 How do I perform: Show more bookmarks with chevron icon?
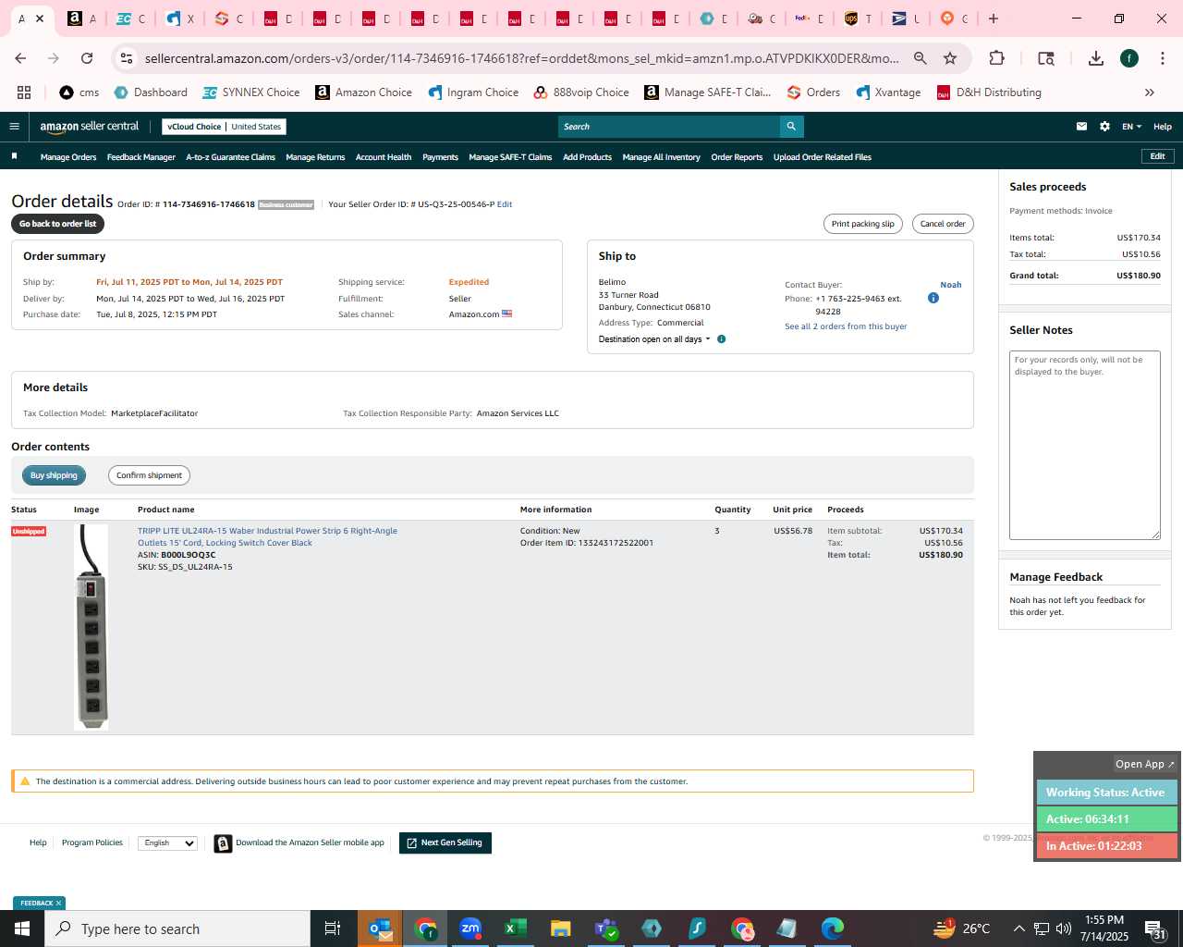coord(1150,92)
